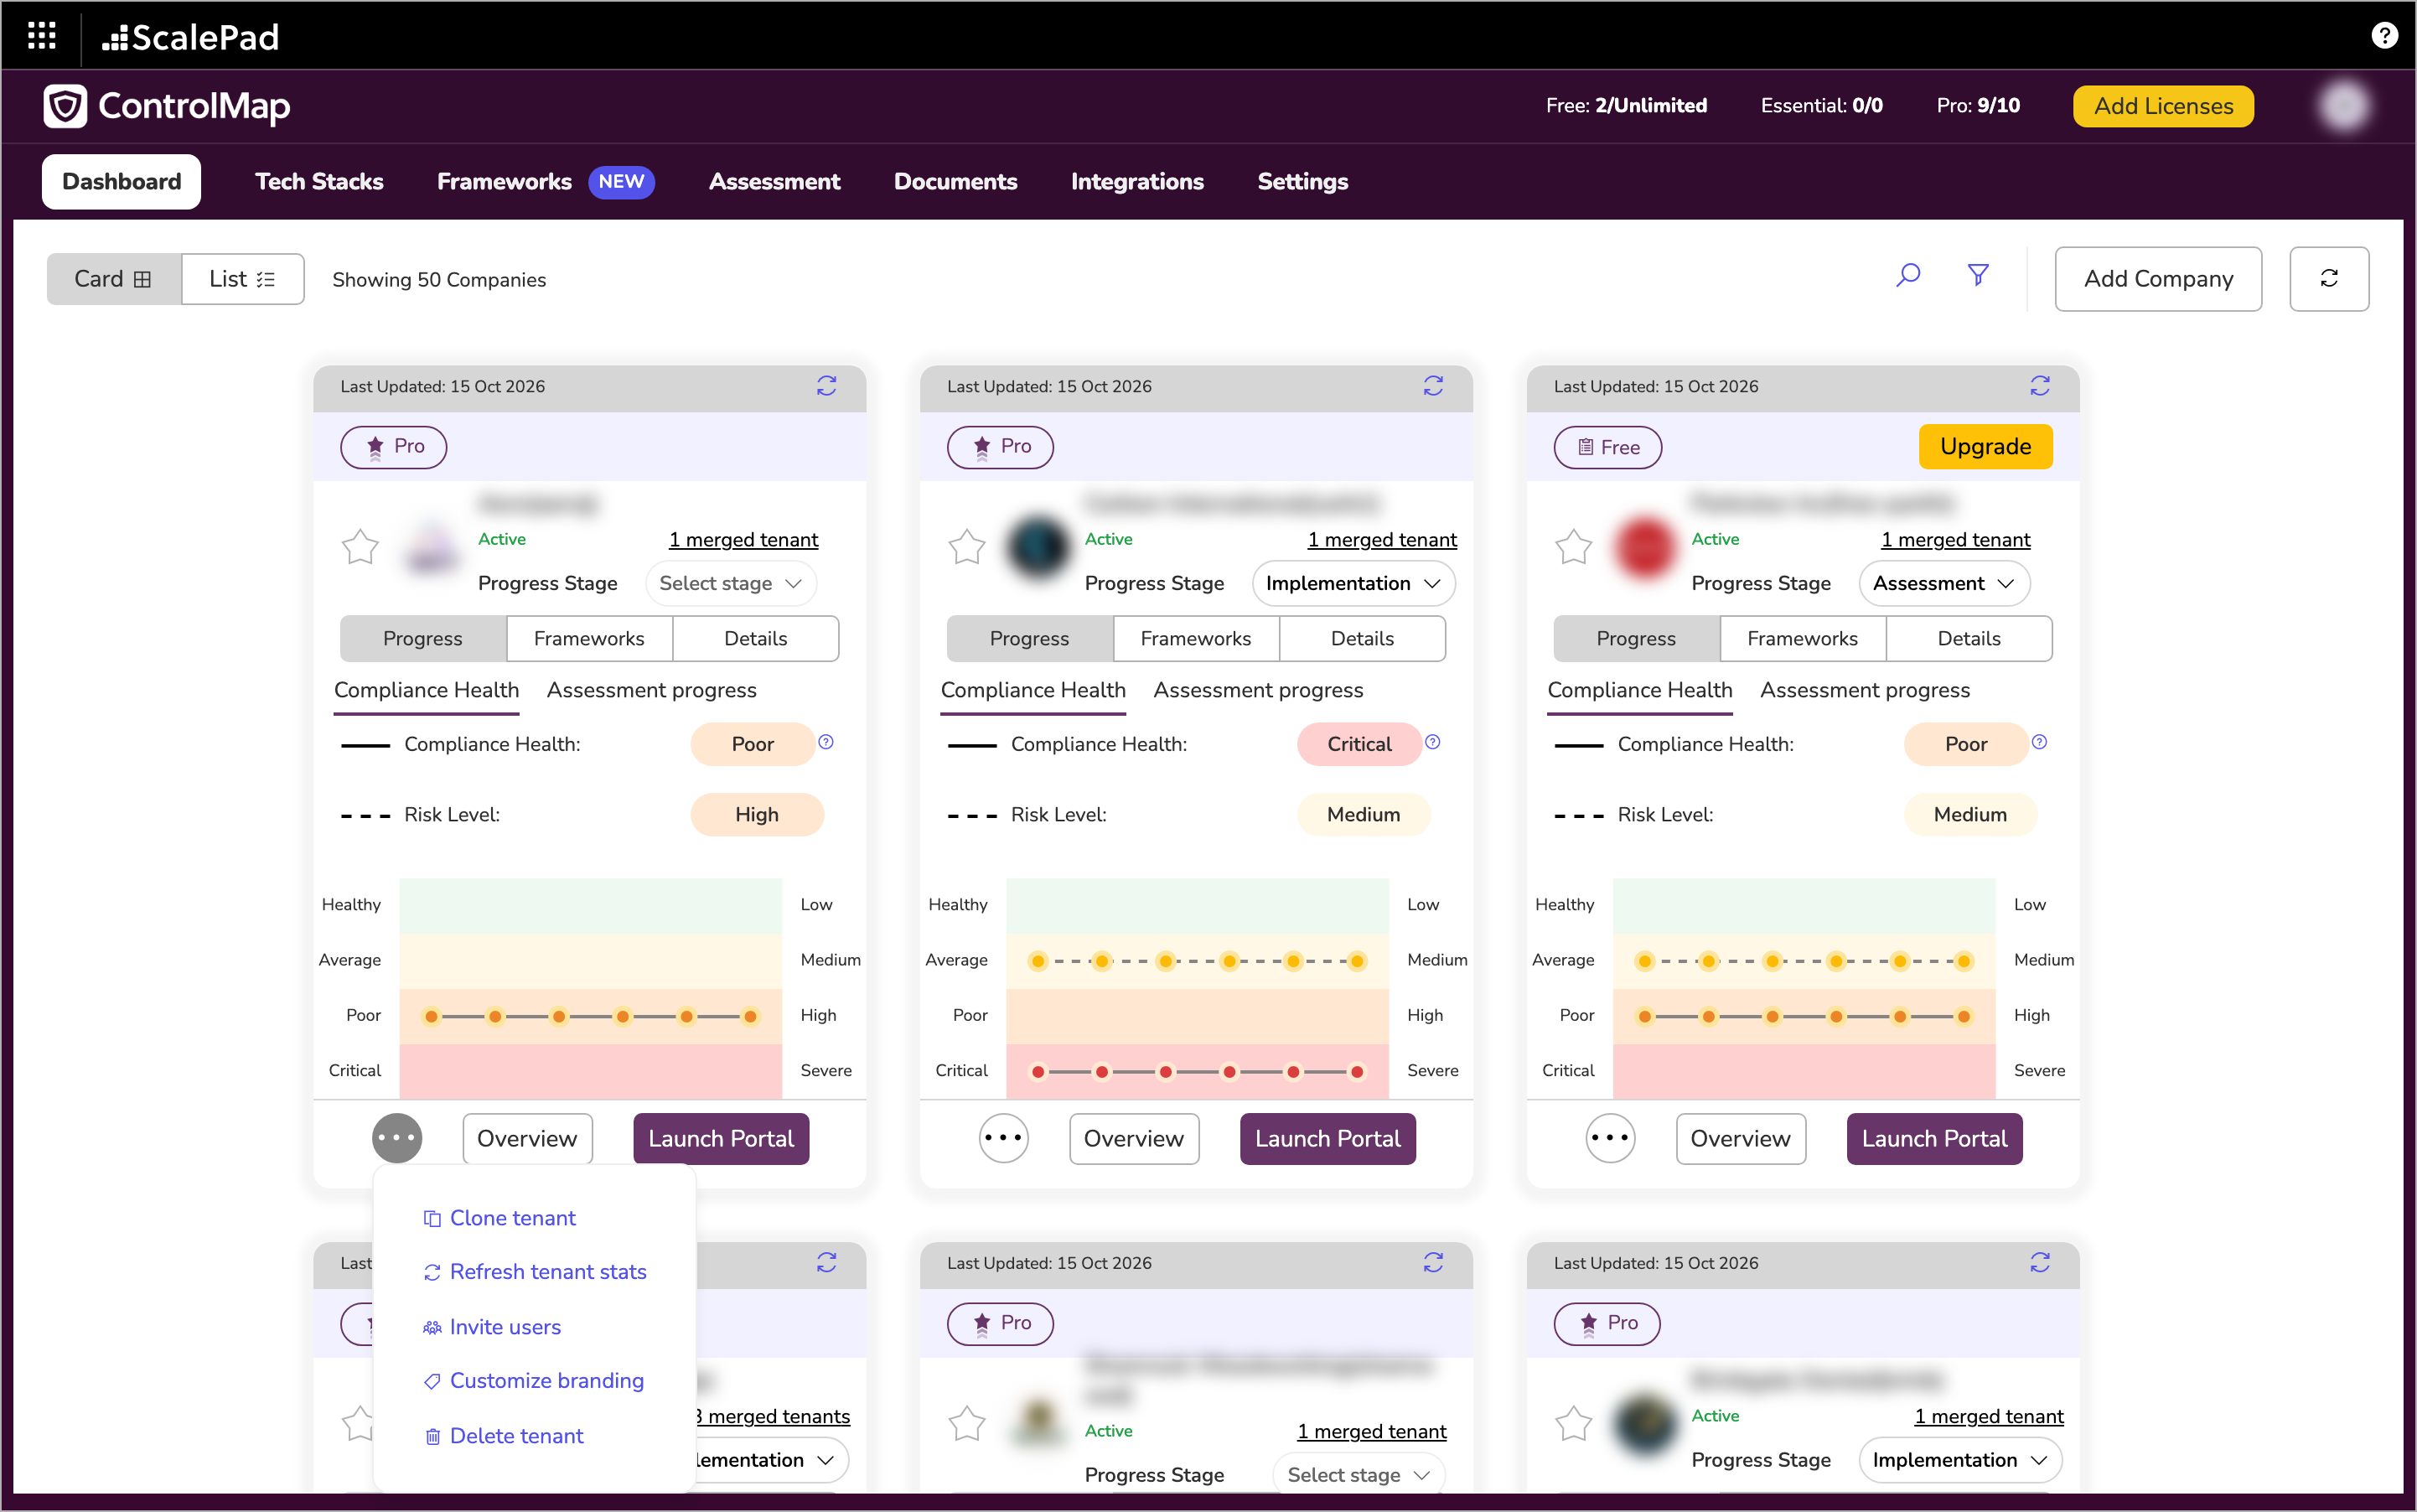Launch Portal for the Critical health company
Viewport: 2417px width, 1512px height.
[x=1327, y=1138]
